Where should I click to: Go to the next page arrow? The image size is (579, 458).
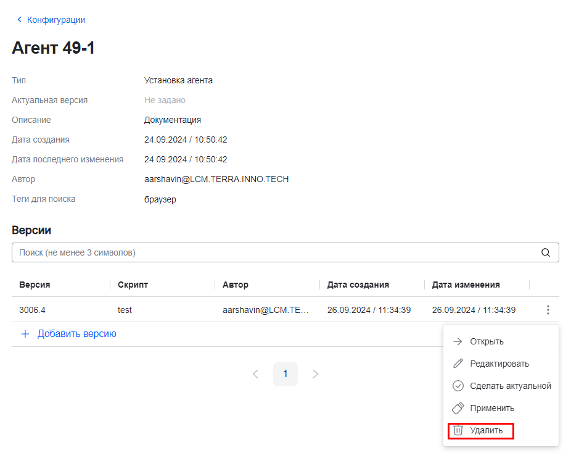316,374
